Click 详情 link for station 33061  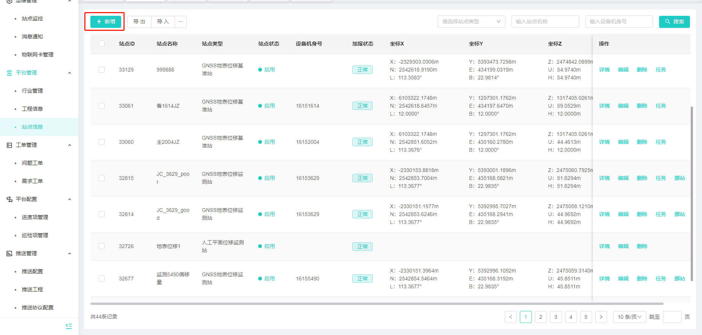tap(604, 106)
